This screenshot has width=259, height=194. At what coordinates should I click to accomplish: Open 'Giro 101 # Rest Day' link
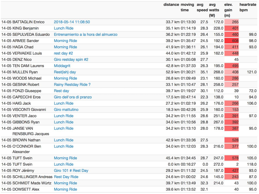coord(71,171)
